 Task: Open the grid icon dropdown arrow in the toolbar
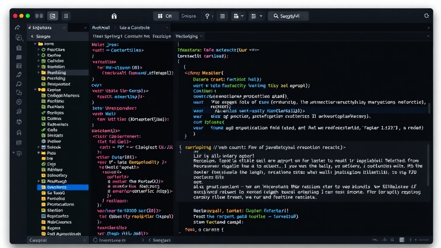(261, 16)
